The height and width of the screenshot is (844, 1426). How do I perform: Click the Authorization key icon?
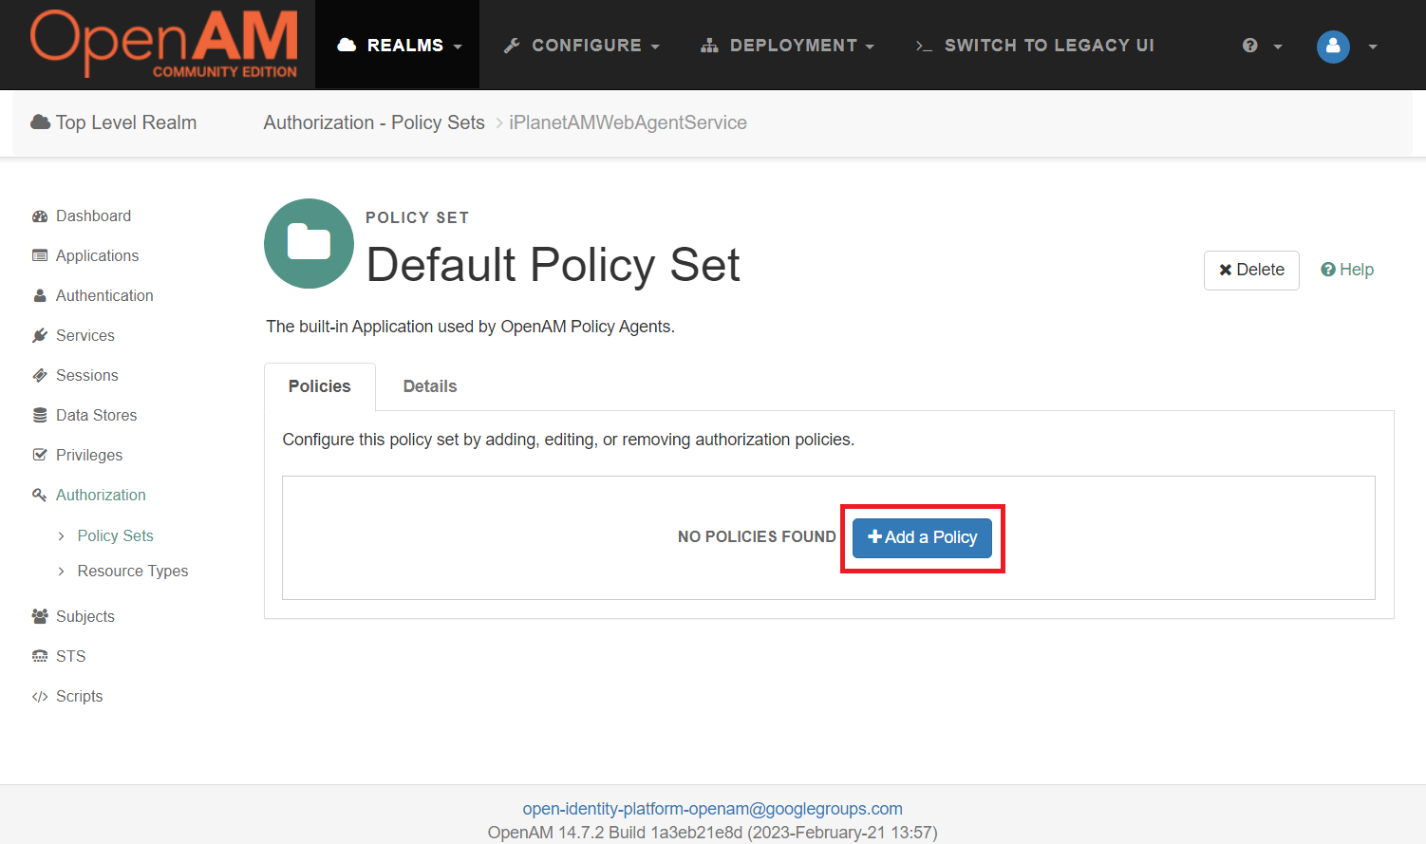point(40,496)
